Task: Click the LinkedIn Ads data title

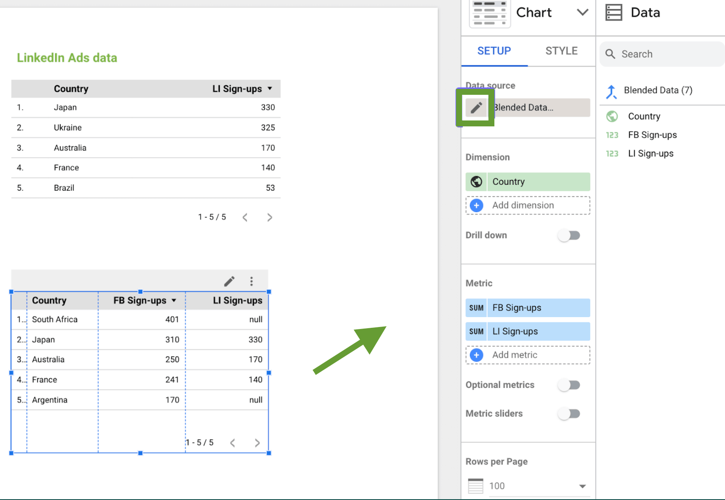Action: point(67,58)
